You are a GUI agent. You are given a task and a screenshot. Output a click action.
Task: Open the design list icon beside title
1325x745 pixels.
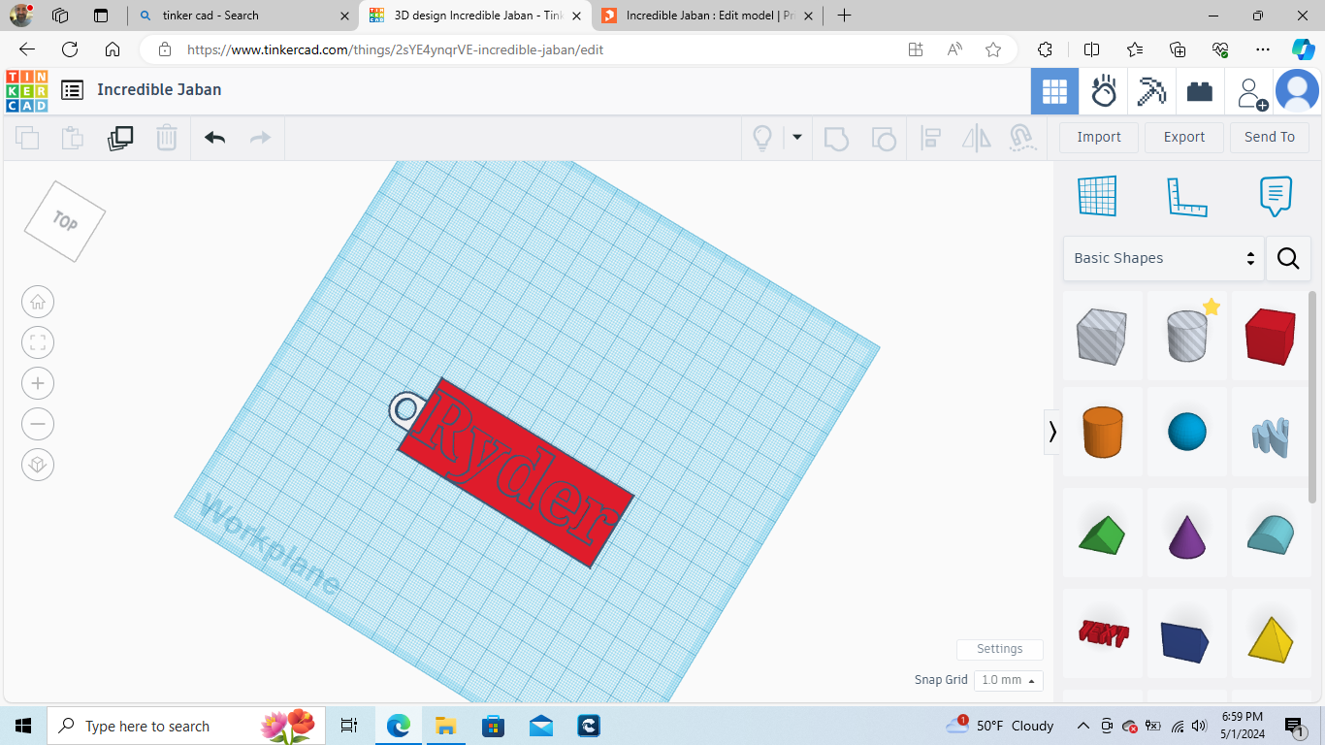(x=72, y=90)
